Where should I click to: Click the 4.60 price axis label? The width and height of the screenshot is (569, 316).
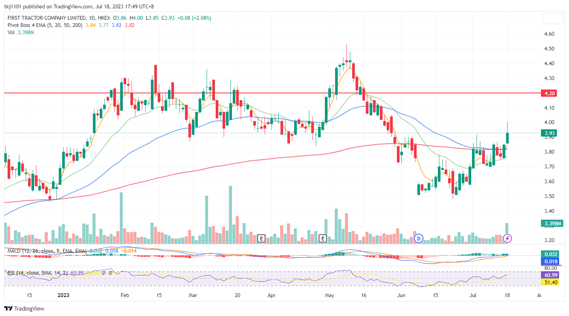[549, 34]
